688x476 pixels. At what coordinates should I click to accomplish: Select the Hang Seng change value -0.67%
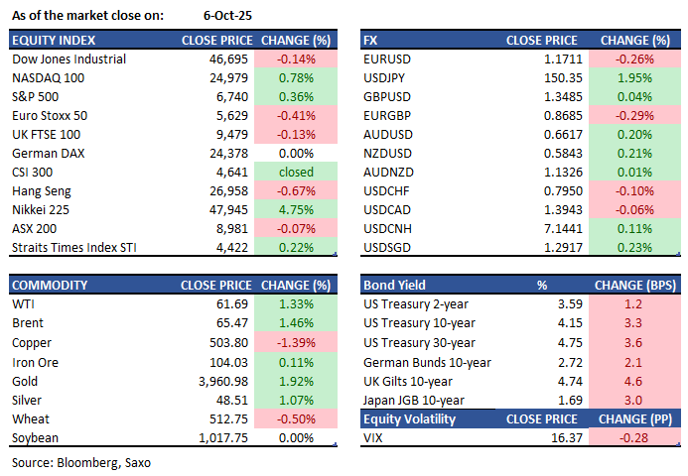pyautogui.click(x=293, y=191)
